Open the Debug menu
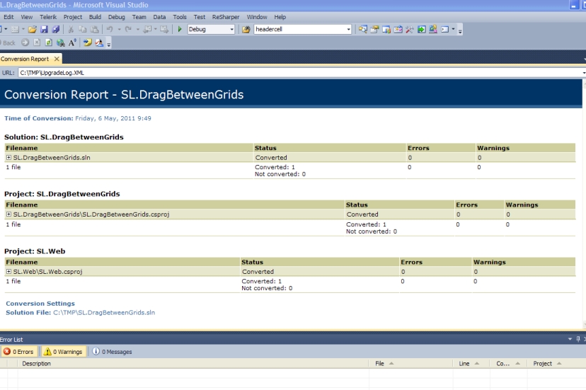 117,17
